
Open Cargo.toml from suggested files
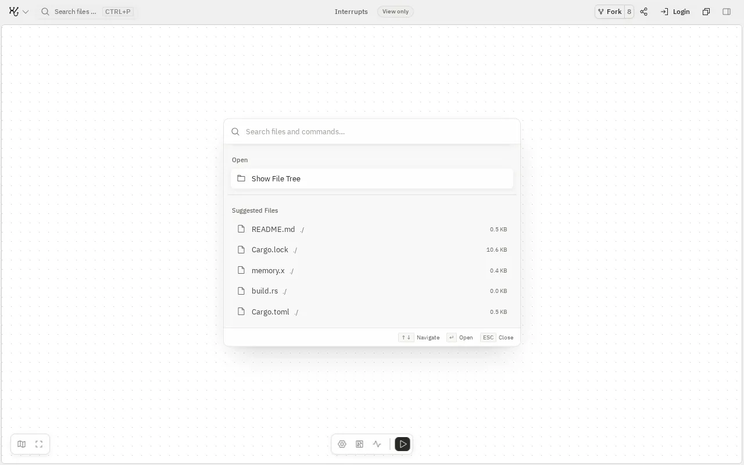372,312
